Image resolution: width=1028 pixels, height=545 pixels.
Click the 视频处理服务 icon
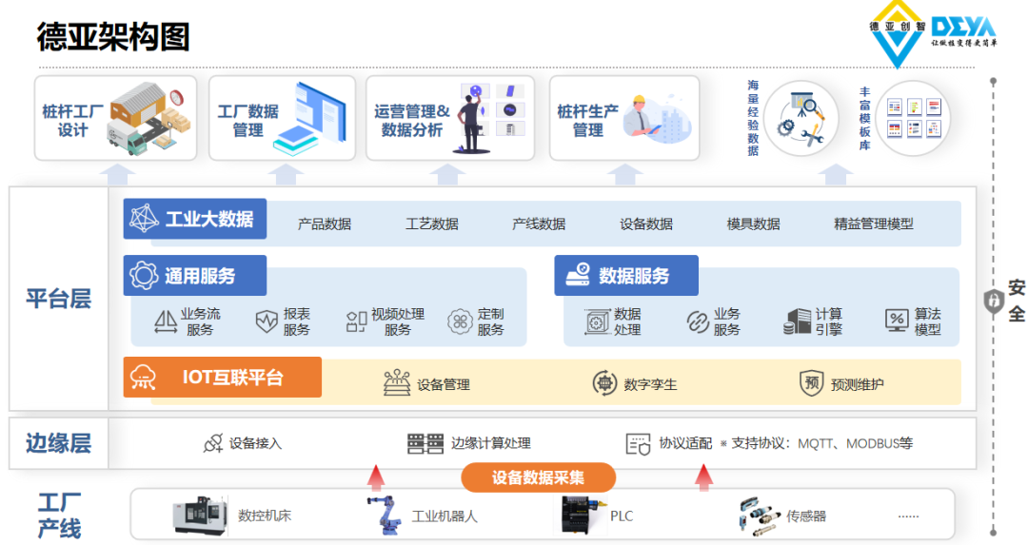click(356, 321)
